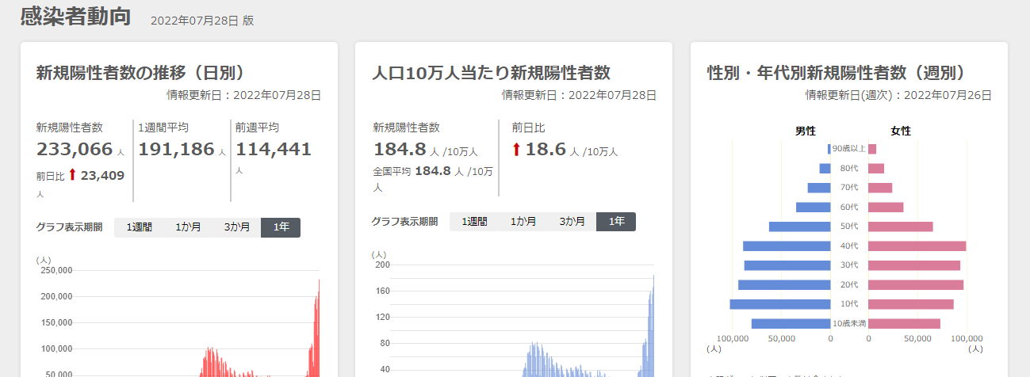Choose 3か月 range for the daily new cases graph
The image size is (1030, 377).
(236, 227)
